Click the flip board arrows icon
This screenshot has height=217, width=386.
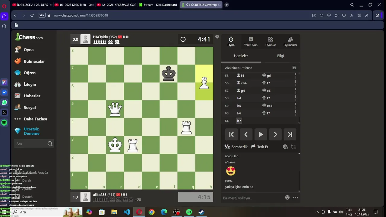[293, 147]
